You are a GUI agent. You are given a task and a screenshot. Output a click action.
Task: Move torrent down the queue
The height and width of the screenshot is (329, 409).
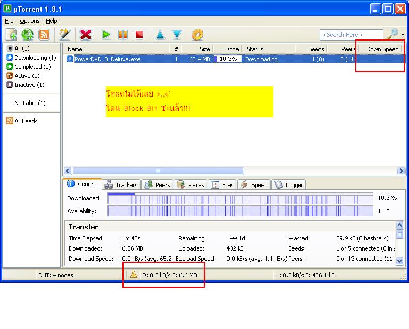tap(177, 35)
